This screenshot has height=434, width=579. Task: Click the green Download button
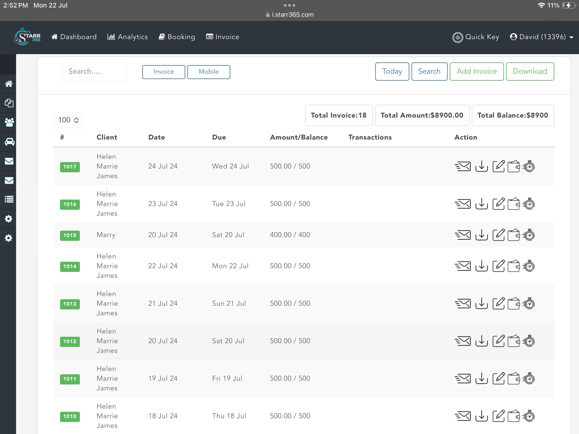tap(530, 72)
